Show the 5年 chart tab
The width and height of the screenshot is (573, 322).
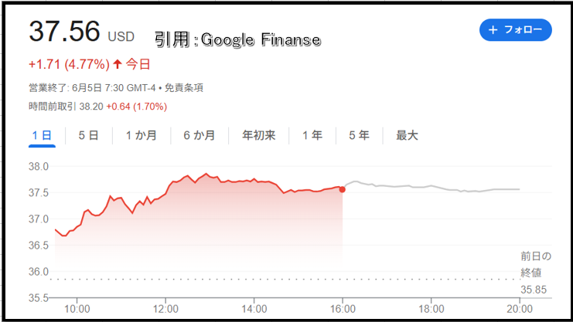(360, 135)
